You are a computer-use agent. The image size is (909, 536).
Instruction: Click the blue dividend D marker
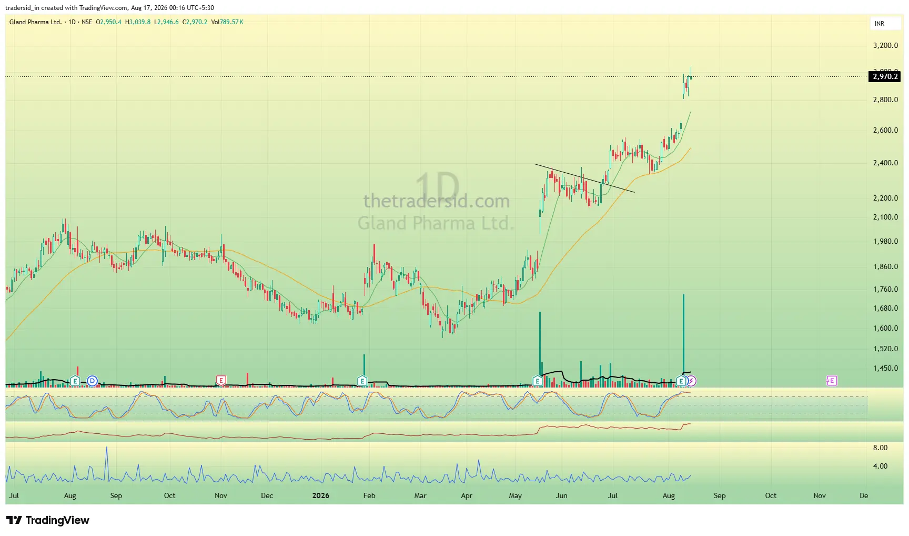point(92,381)
